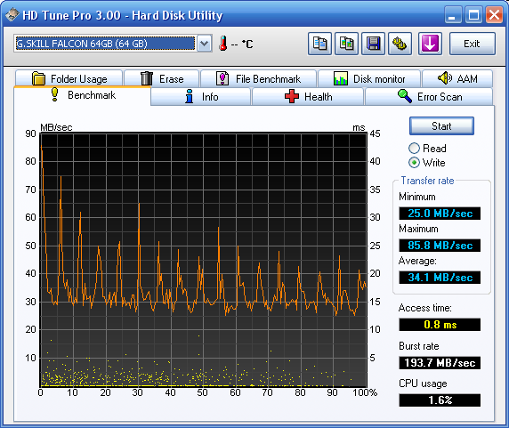Screen dimensions: 509x428
Task: Select the Write radio button
Action: [414, 162]
